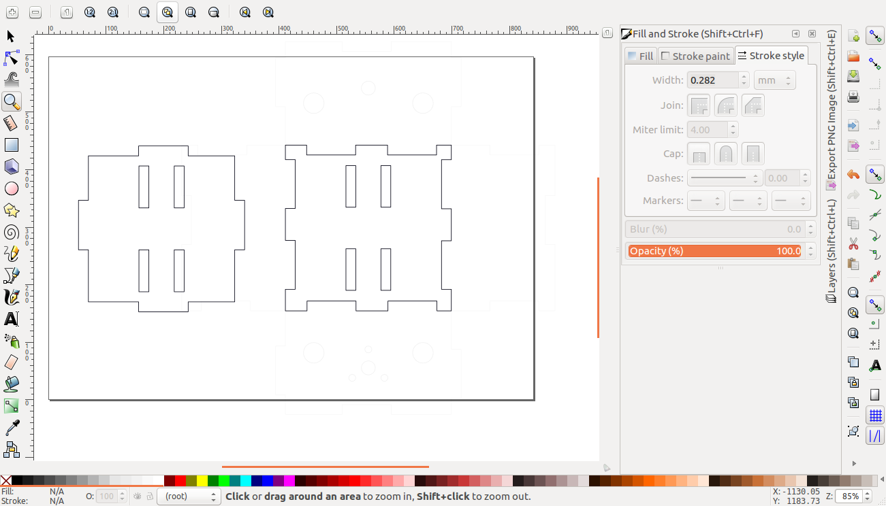Select the Bezier pen tool
The image size is (886, 506).
[x=11, y=275]
